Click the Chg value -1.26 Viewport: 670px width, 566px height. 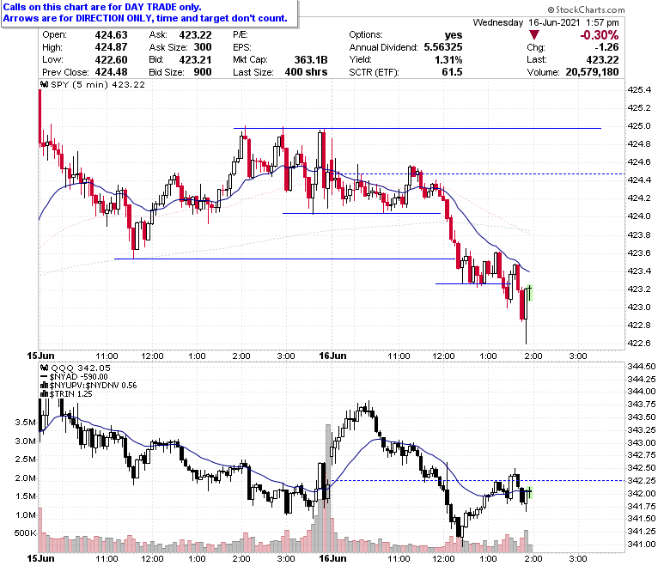click(606, 47)
